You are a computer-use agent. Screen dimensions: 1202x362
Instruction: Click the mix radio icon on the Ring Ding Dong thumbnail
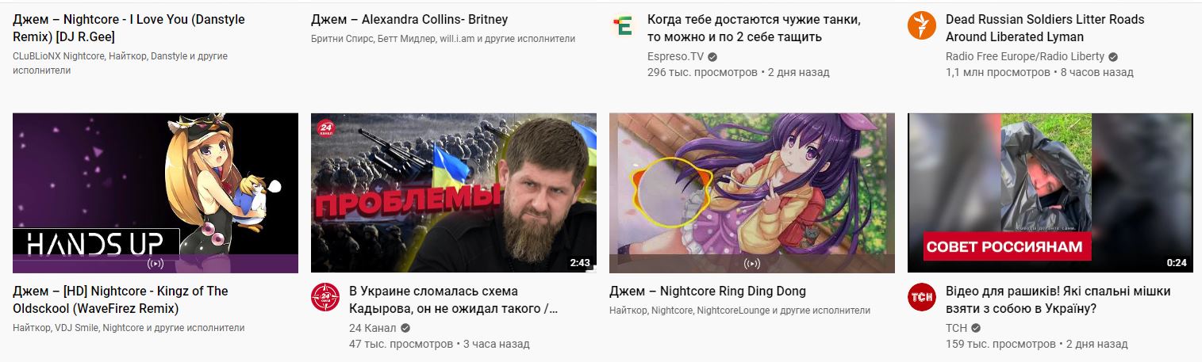tap(752, 264)
